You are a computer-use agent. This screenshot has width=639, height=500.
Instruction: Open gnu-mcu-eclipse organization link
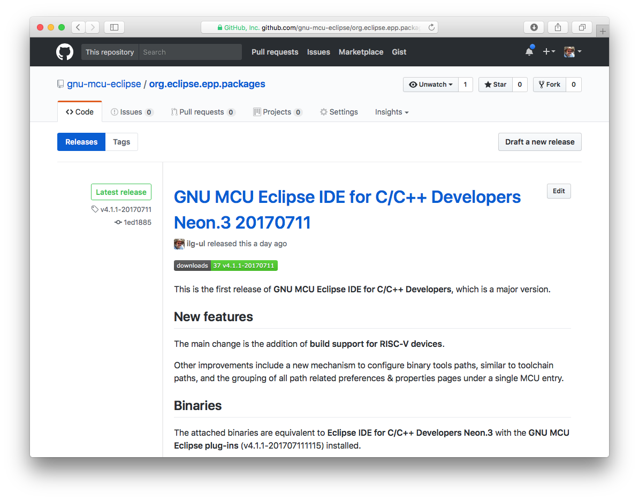pyautogui.click(x=104, y=84)
